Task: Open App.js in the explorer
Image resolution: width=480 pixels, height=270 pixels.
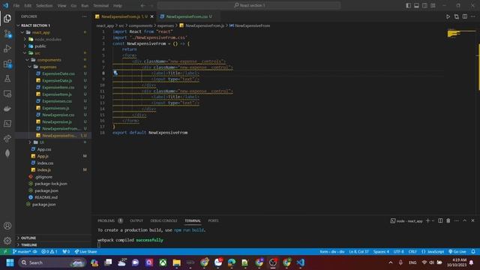Action: pyautogui.click(x=43, y=156)
